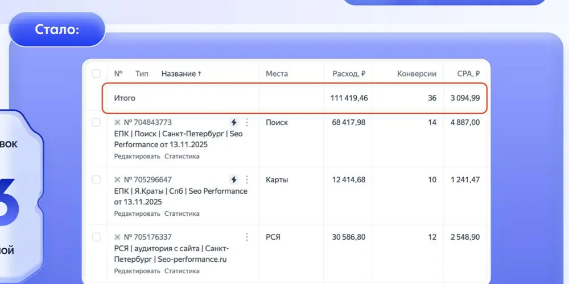Click Статистика under campaign 705296647
569x284 pixels.
point(182,214)
